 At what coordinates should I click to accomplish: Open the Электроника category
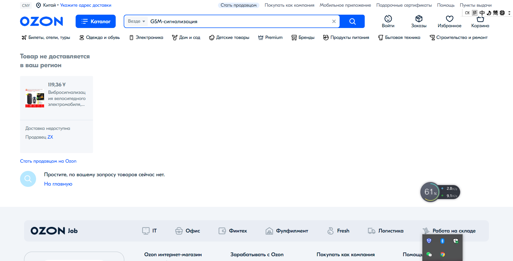146,38
